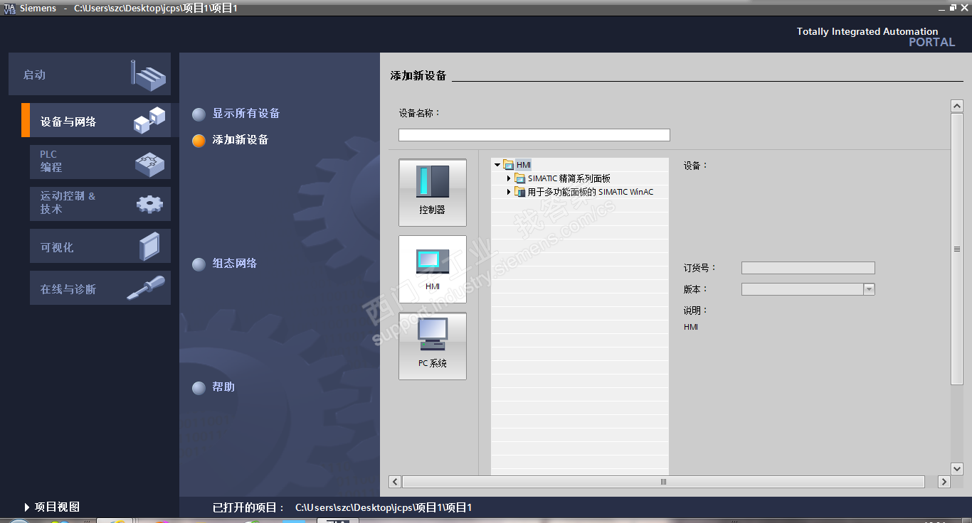
Task: Select the SIMATIC 精简系列面板 tree row
Action: 580,178
